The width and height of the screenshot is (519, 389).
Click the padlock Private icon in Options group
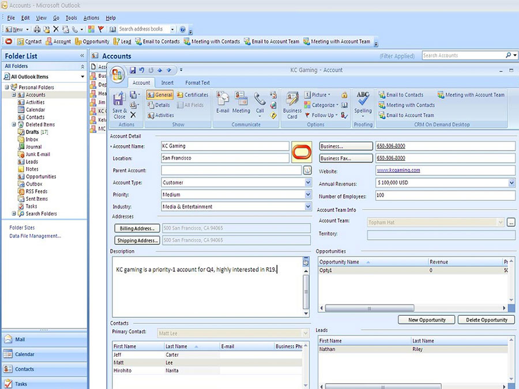(x=344, y=95)
